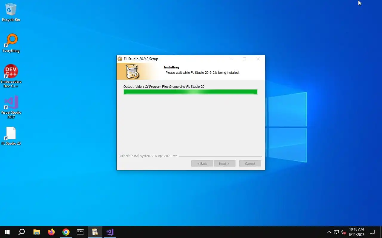This screenshot has width=382, height=238.
Task: Click the greyed-out Next button in the installer
Action: (224, 164)
